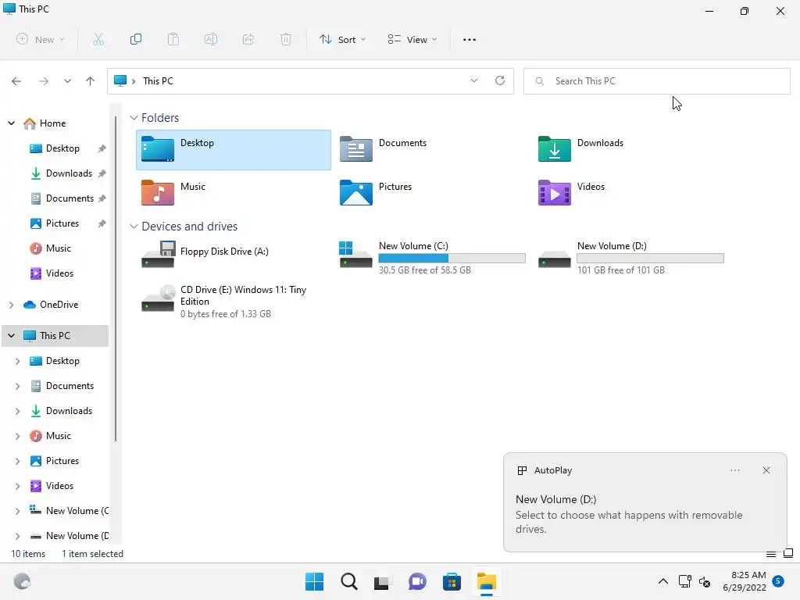
Task: Open recent locations dropdown chevron
Action: pos(67,81)
